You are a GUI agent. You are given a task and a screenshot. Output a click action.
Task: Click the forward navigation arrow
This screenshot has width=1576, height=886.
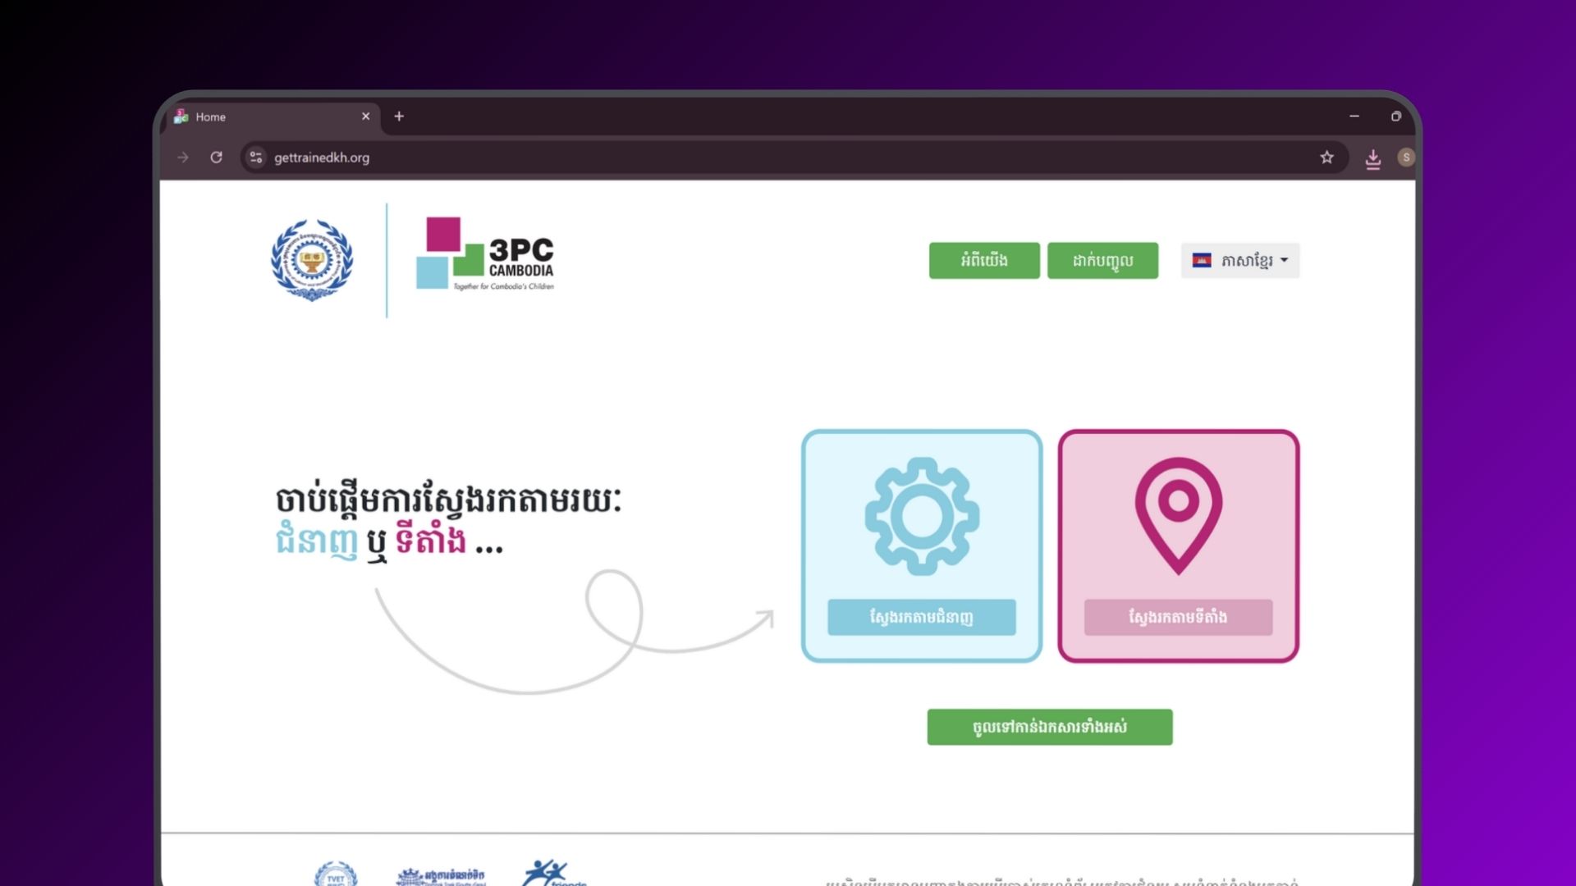[x=182, y=158]
